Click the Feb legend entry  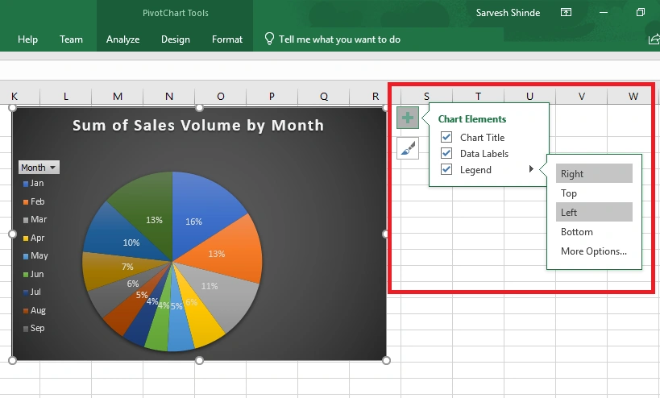[x=34, y=201]
